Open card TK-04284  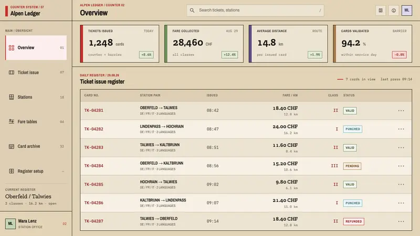click(93, 166)
